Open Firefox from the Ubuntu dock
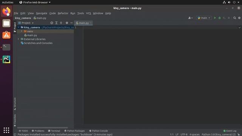 pyautogui.click(x=6, y=11)
